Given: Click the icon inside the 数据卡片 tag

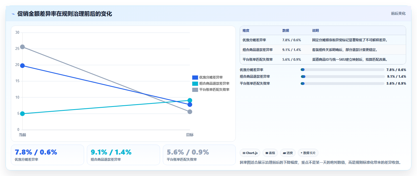Looking at the screenshot, I should point(301,153).
